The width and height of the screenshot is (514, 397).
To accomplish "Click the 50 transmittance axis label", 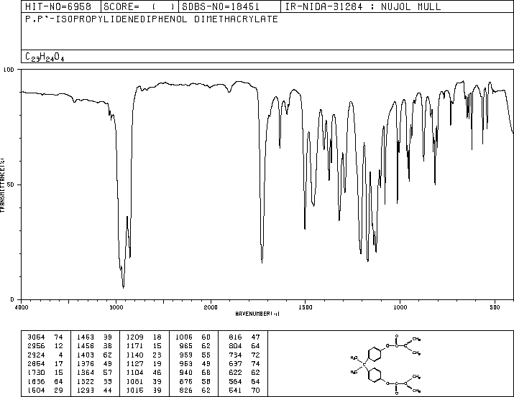I will 11,185.
